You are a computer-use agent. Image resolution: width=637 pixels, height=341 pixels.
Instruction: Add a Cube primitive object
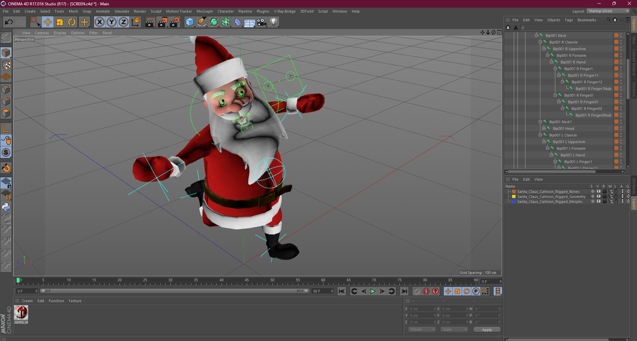click(x=190, y=22)
